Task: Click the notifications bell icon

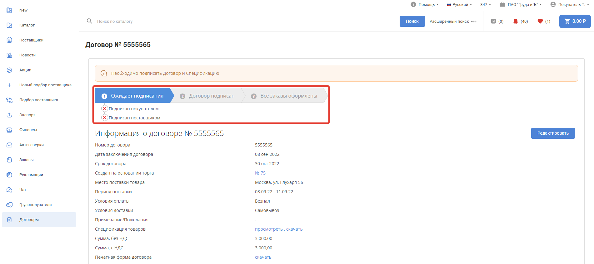Action: click(x=516, y=21)
